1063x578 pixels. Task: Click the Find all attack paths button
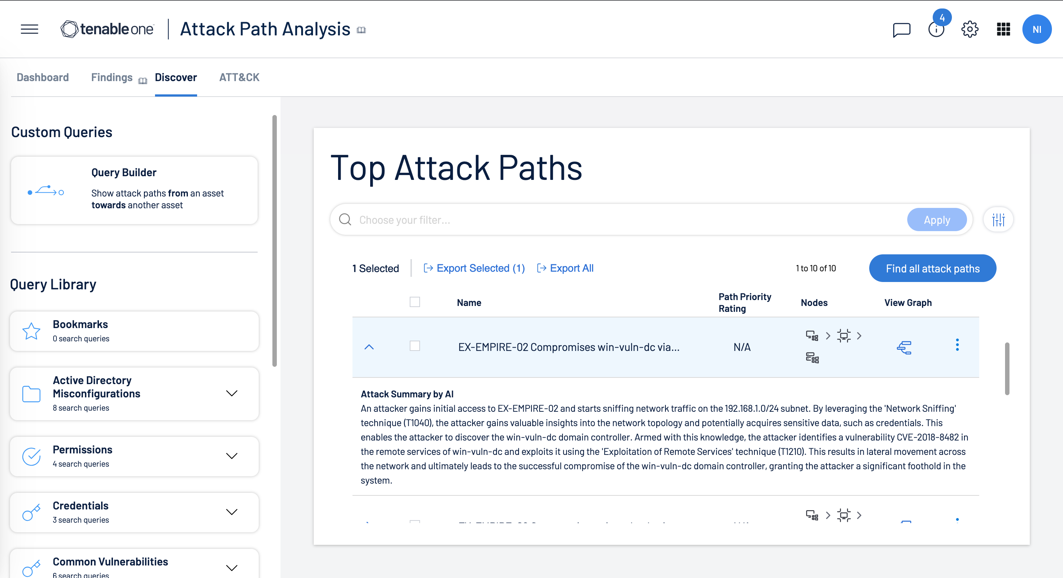point(933,268)
